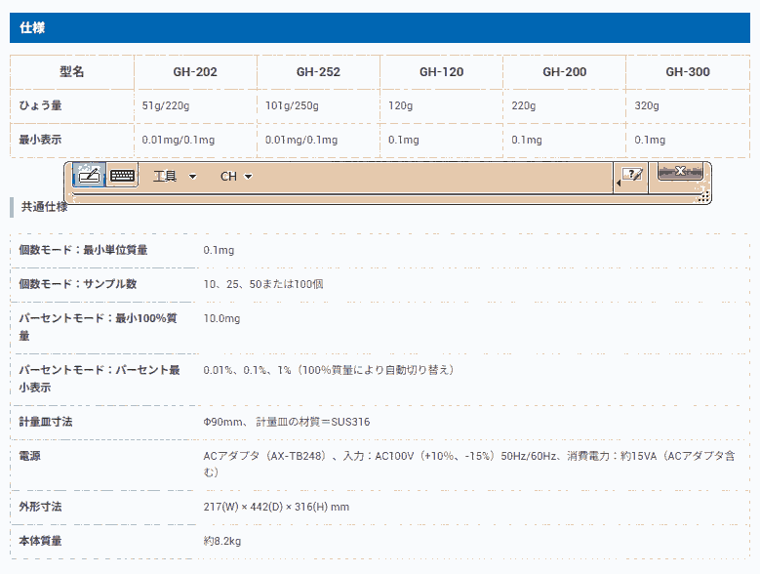Screen dimensions: 760x574
Task: Click the GH-200 column header
Action: [564, 72]
